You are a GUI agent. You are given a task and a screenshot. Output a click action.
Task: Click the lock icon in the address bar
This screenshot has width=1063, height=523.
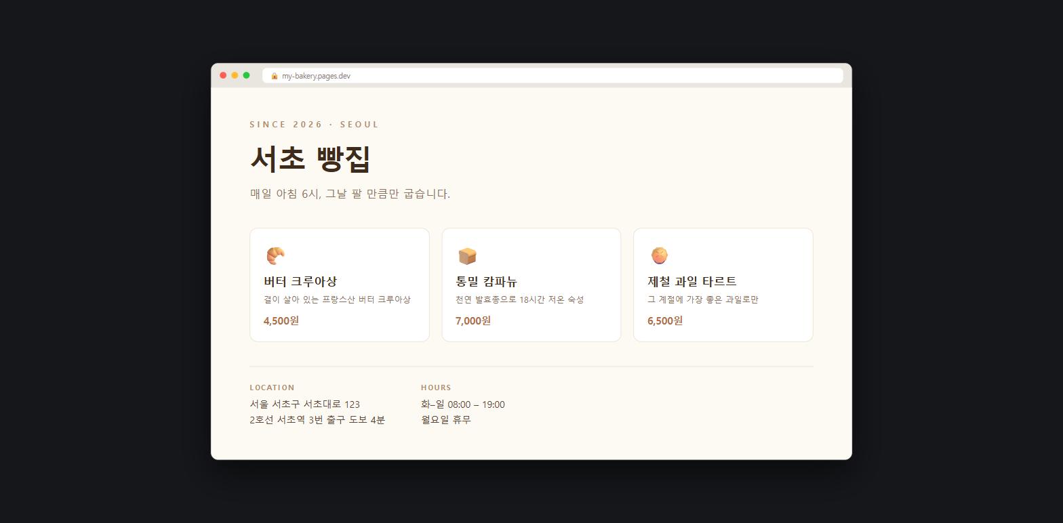[x=275, y=76]
